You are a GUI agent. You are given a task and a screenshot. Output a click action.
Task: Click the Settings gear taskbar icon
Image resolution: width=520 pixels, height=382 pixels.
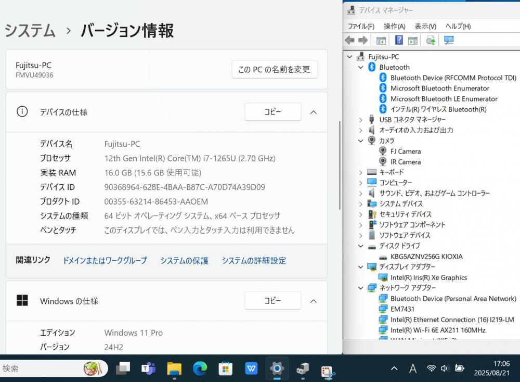click(277, 368)
